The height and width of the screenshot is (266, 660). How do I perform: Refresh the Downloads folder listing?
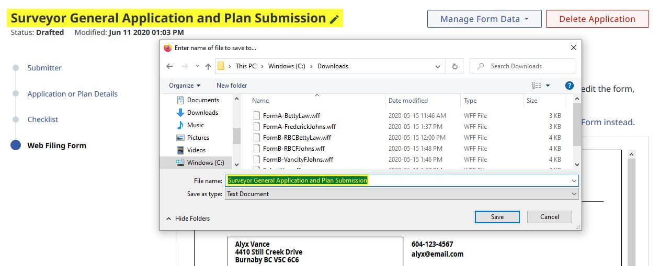(454, 66)
